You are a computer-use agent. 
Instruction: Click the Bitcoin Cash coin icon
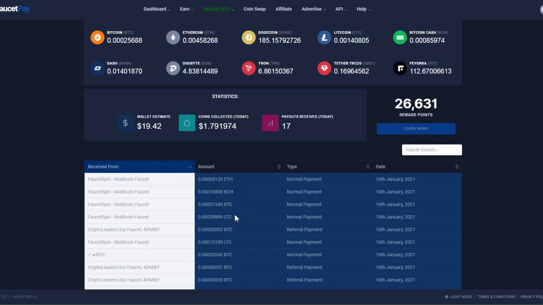pyautogui.click(x=400, y=37)
